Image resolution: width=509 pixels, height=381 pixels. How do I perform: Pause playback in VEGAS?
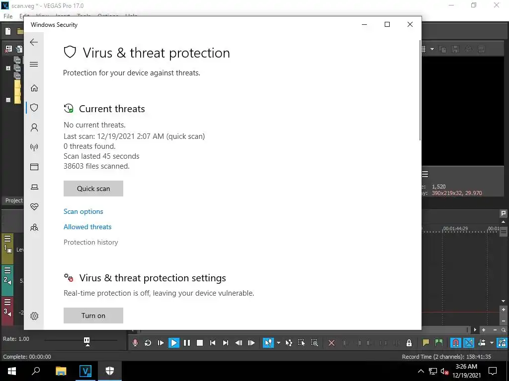[187, 343]
